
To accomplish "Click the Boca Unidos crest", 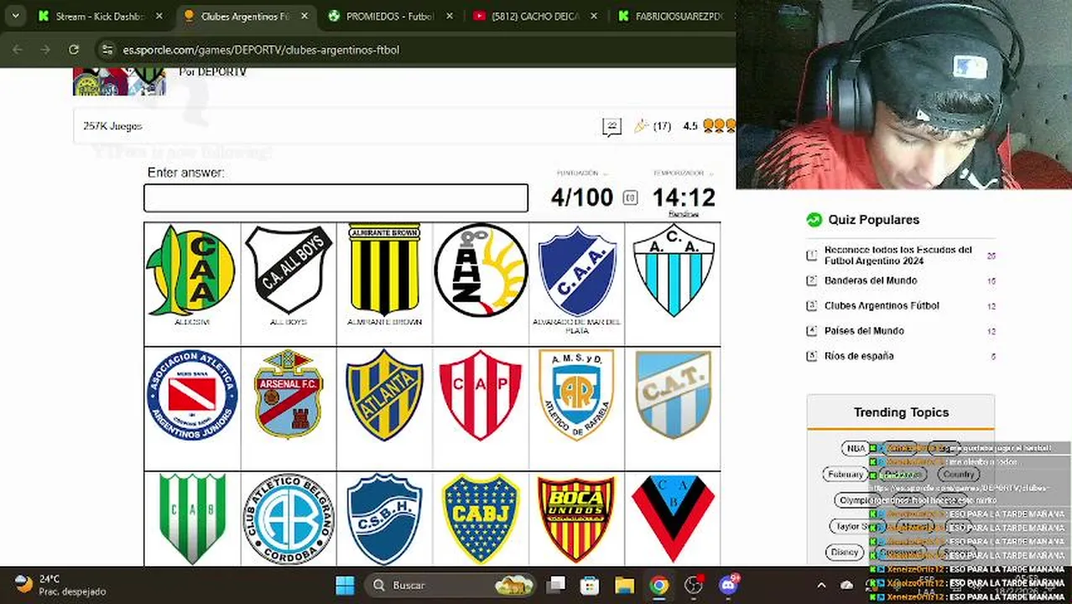I will click(576, 519).
